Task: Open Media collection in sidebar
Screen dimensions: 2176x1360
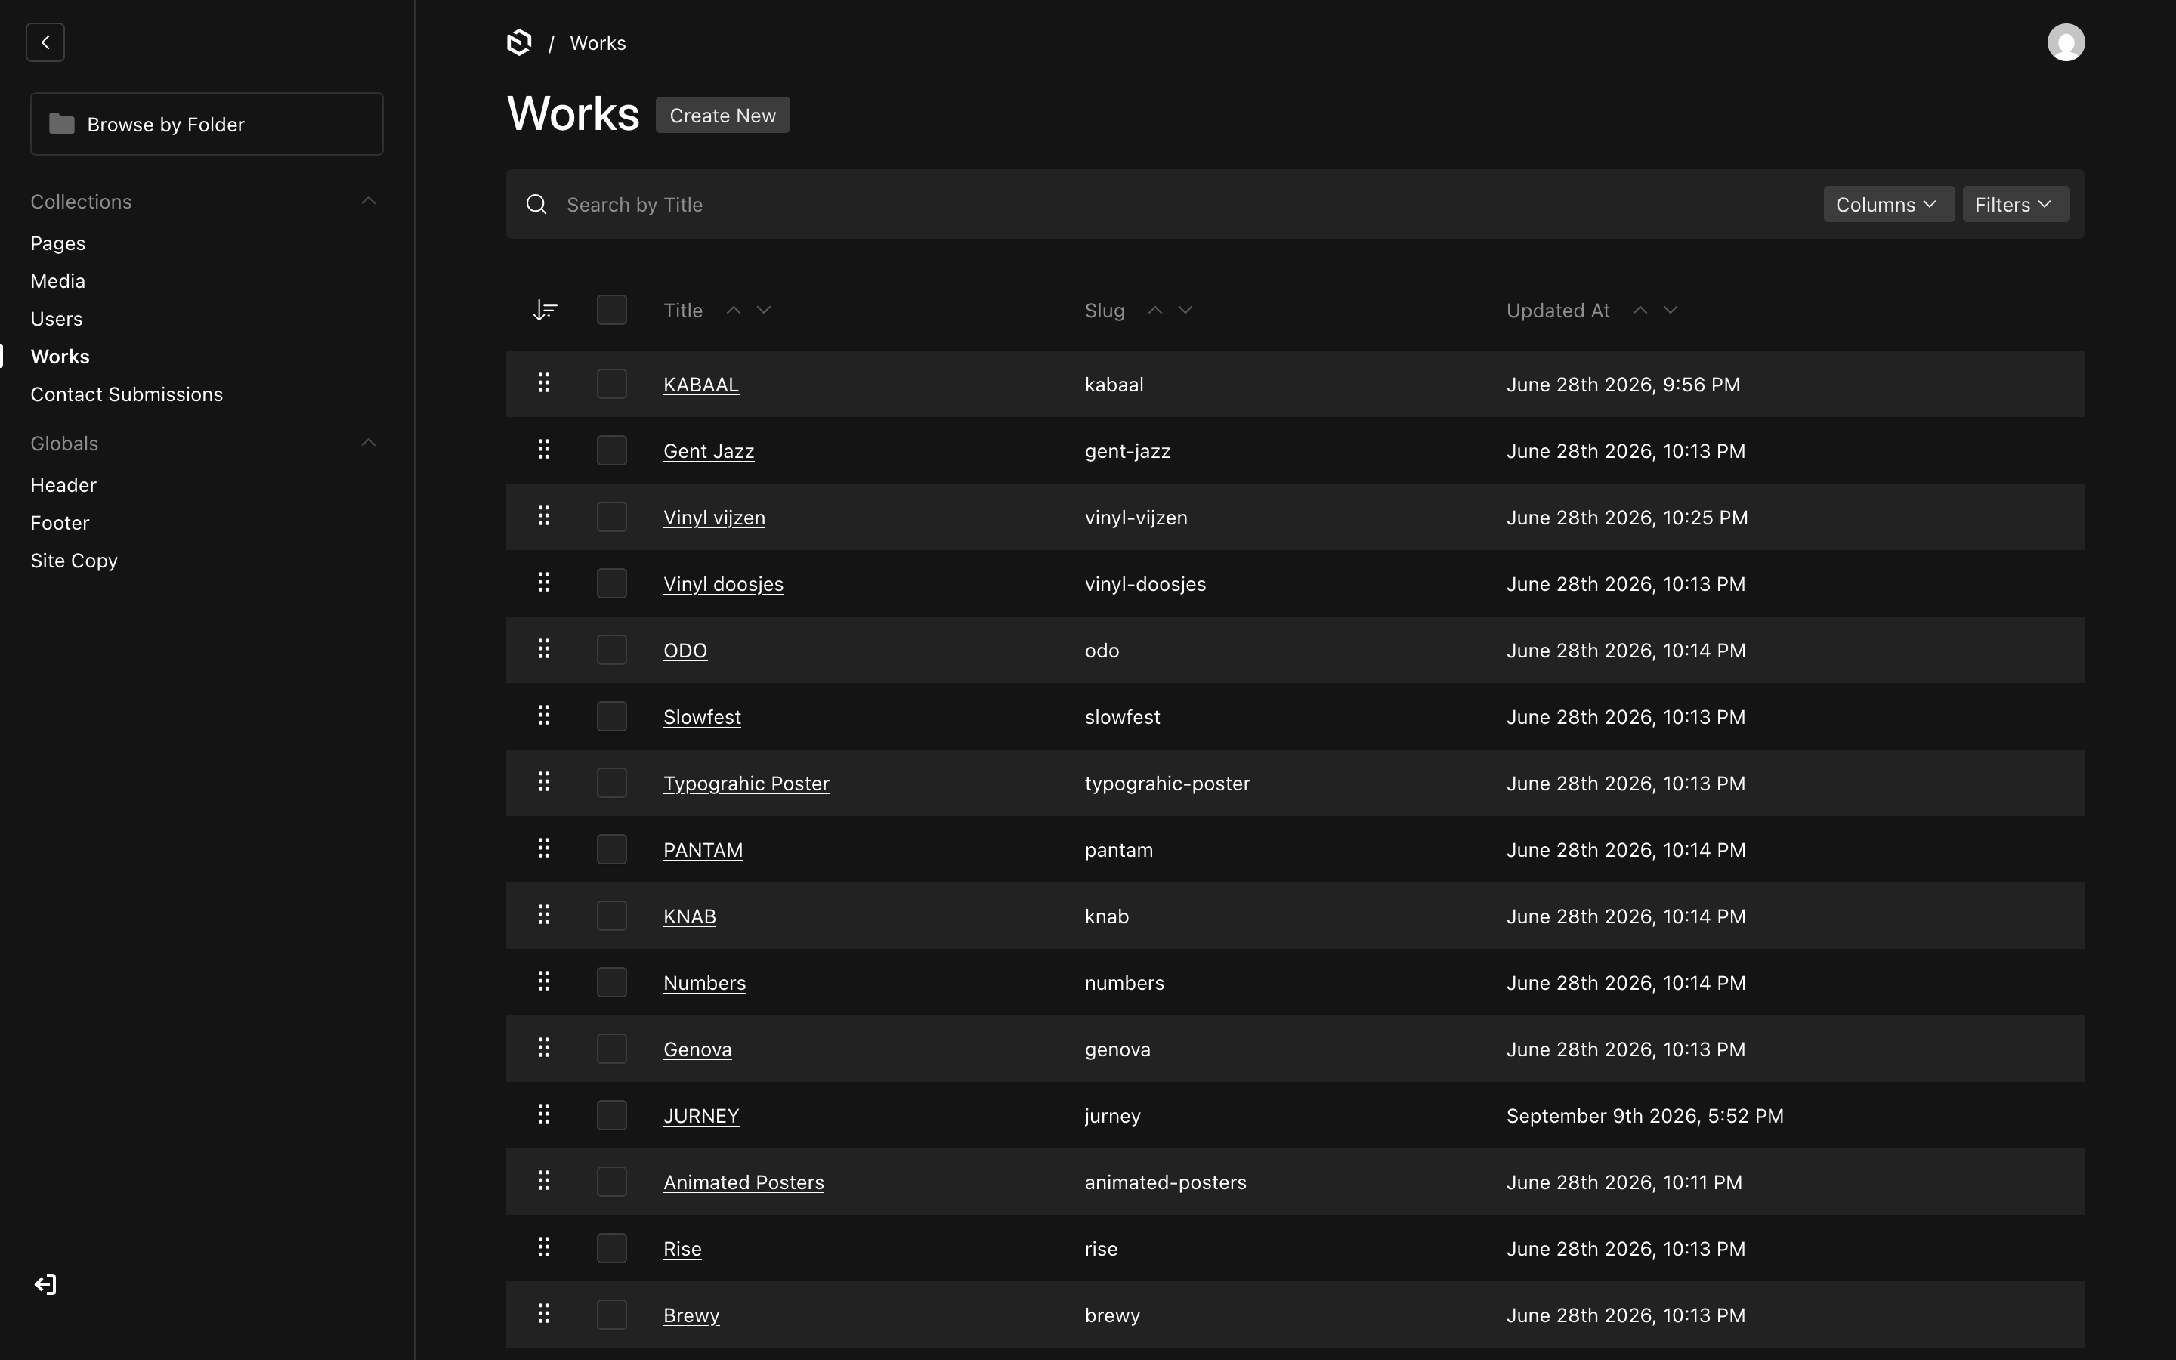Action: (x=57, y=280)
